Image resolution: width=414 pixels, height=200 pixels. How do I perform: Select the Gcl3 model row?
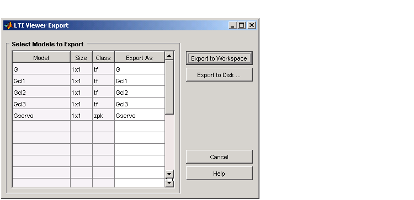click(88, 104)
